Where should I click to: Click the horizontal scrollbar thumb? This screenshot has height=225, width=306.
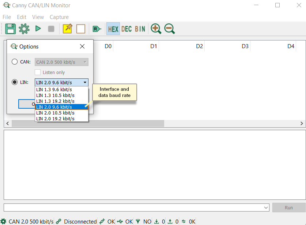(88, 123)
